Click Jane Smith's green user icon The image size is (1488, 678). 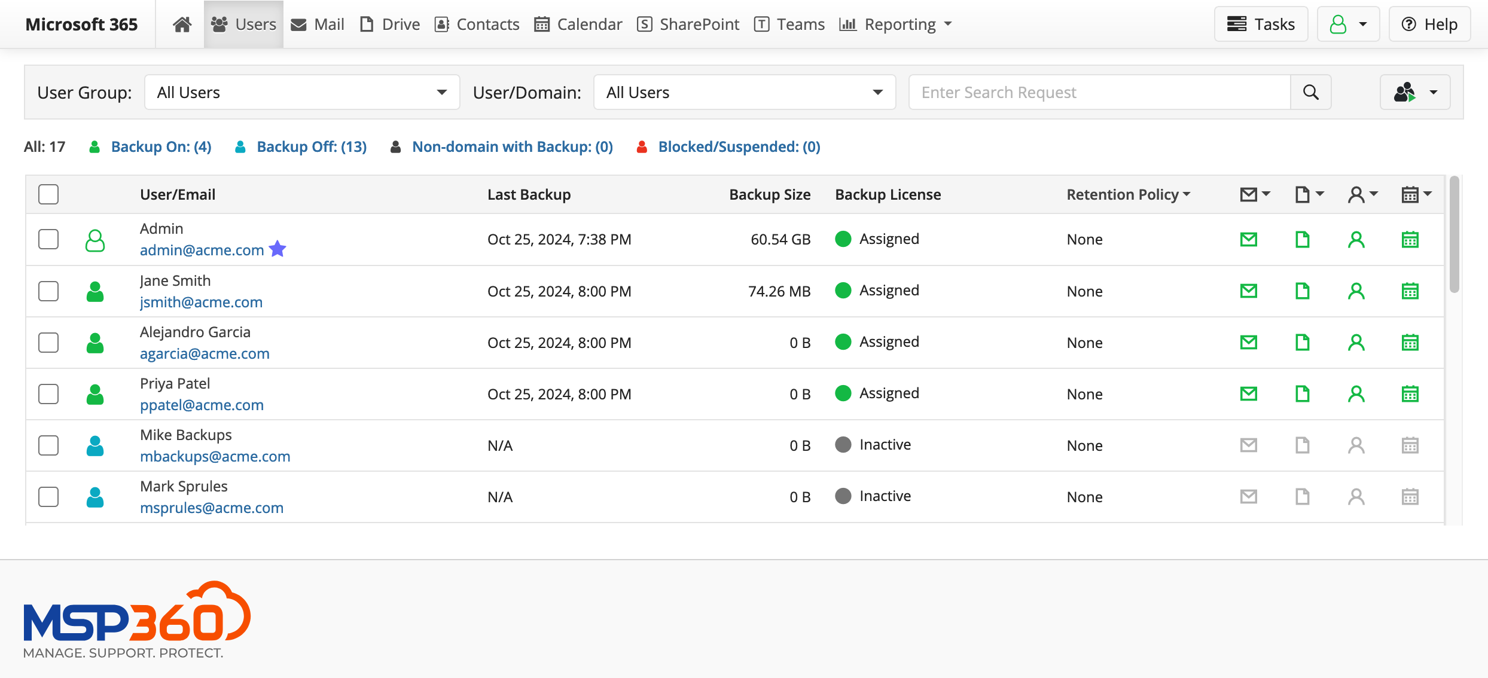pos(95,292)
